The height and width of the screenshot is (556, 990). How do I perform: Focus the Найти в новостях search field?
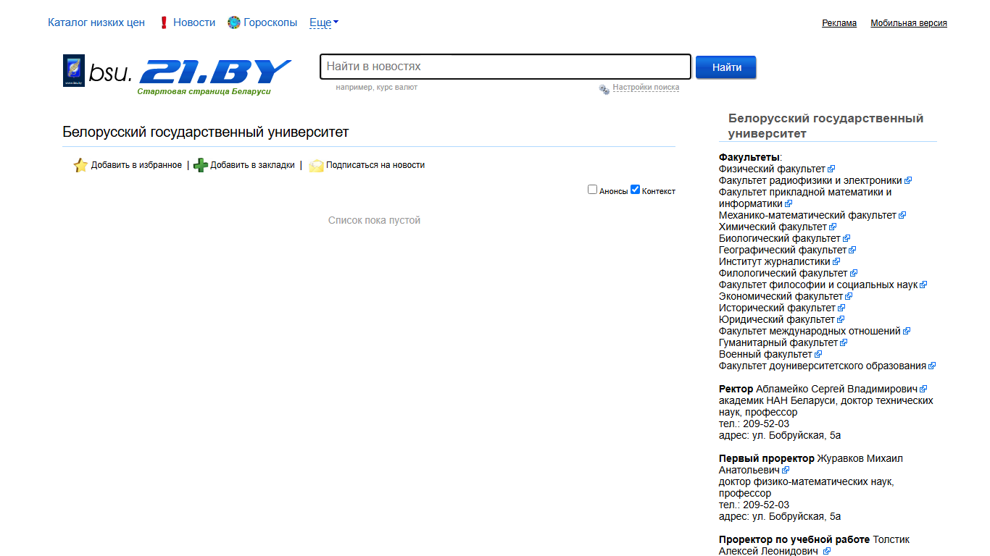coord(505,67)
